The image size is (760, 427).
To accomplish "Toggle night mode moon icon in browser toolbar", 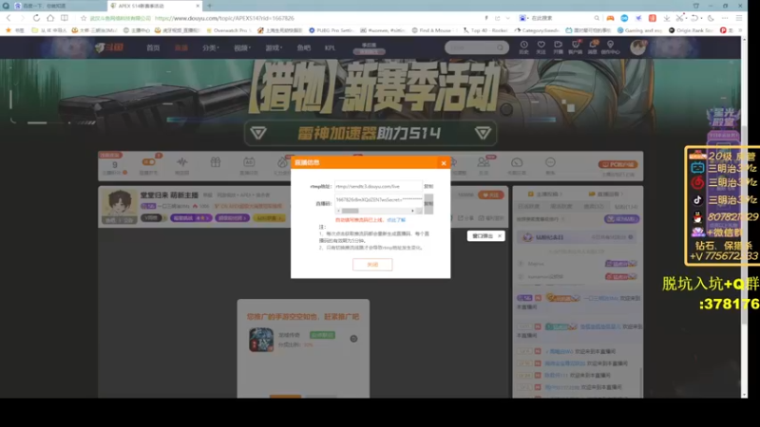I will click(x=711, y=18).
